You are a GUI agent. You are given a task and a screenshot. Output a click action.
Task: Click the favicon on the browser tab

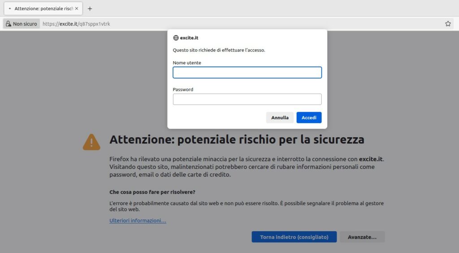click(10, 8)
